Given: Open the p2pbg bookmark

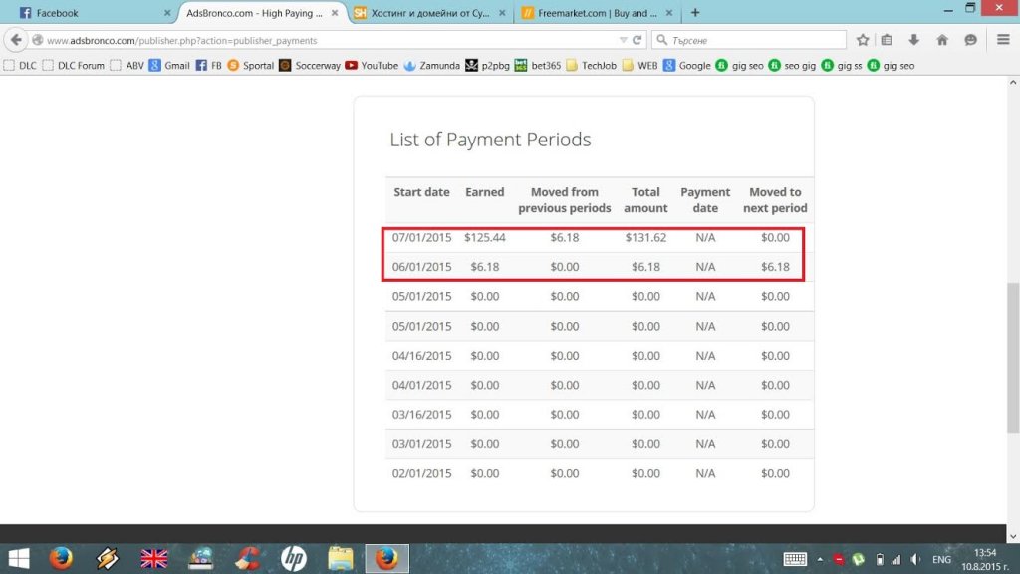Looking at the screenshot, I should [488, 65].
